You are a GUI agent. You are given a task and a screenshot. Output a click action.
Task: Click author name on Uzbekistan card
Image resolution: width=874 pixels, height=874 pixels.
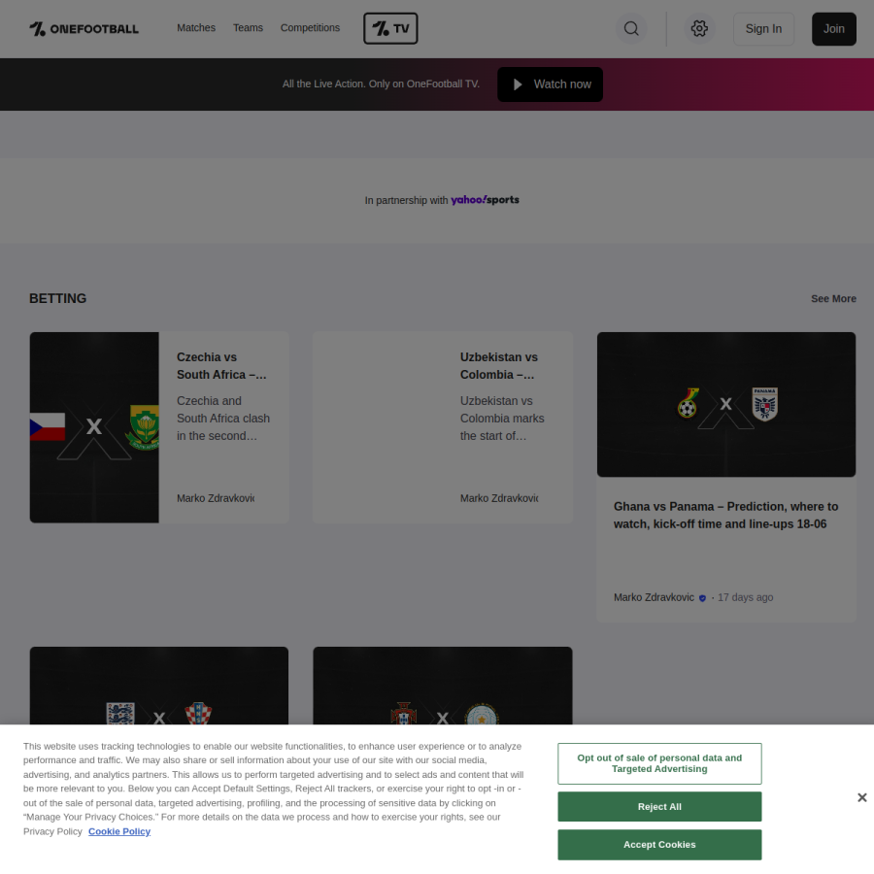pyautogui.click(x=499, y=498)
